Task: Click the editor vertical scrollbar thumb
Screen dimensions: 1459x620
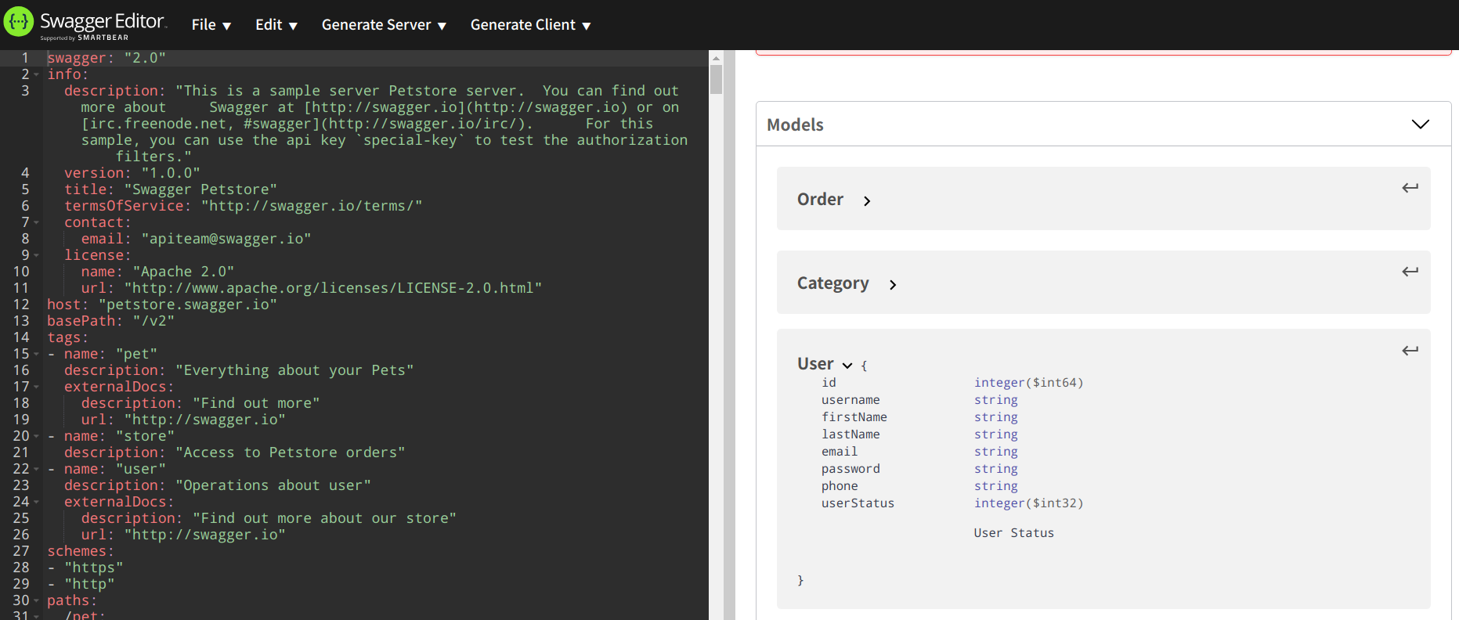Action: [x=716, y=80]
